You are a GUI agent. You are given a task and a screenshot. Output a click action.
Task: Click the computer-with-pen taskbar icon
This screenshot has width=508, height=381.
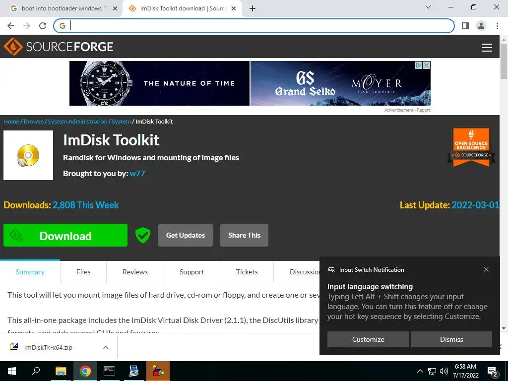134,371
